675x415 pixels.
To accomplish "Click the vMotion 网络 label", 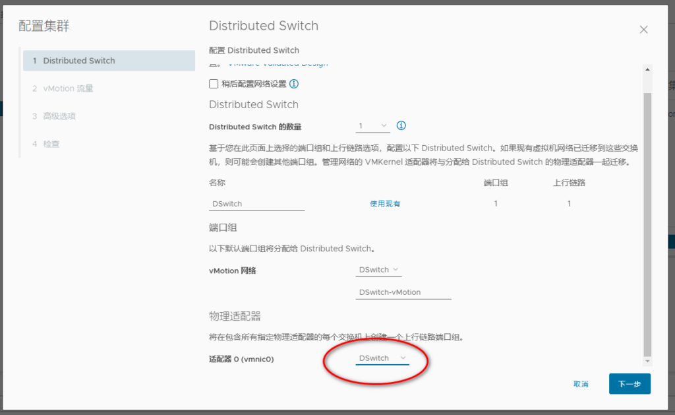I will point(233,271).
